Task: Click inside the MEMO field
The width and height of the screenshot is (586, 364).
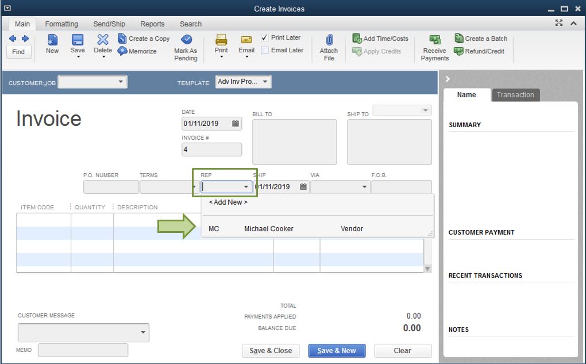Action: (82, 350)
